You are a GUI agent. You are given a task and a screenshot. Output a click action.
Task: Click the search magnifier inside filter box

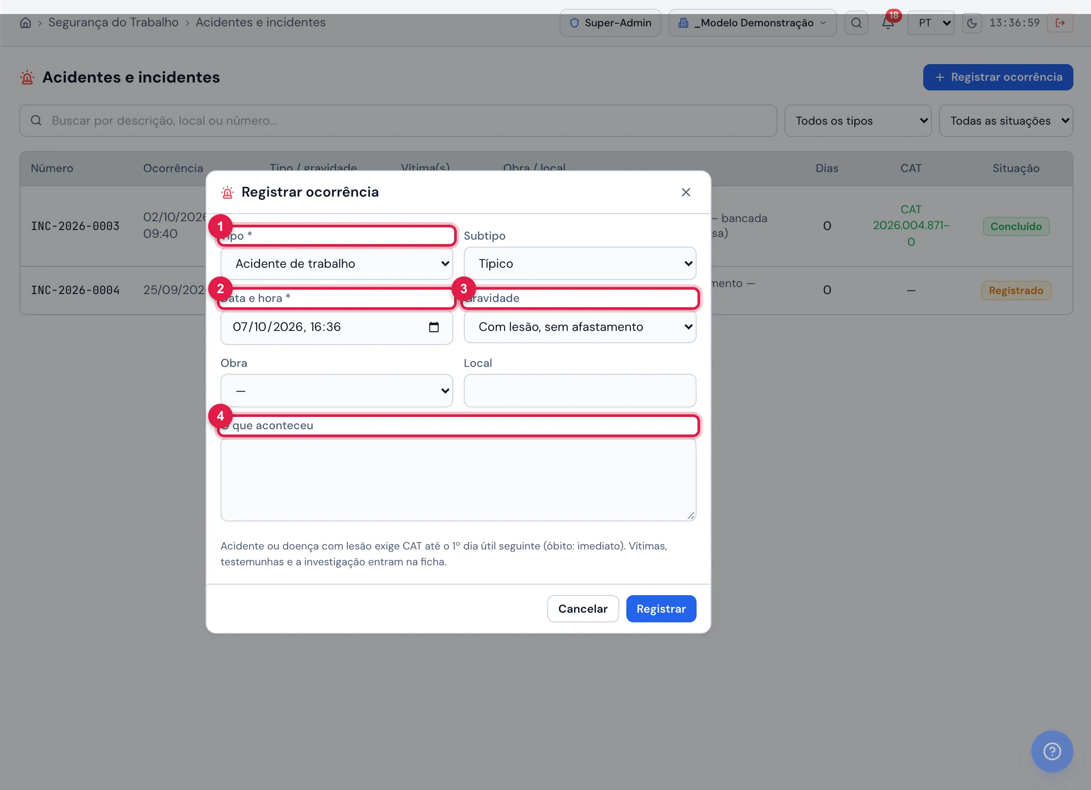point(36,121)
